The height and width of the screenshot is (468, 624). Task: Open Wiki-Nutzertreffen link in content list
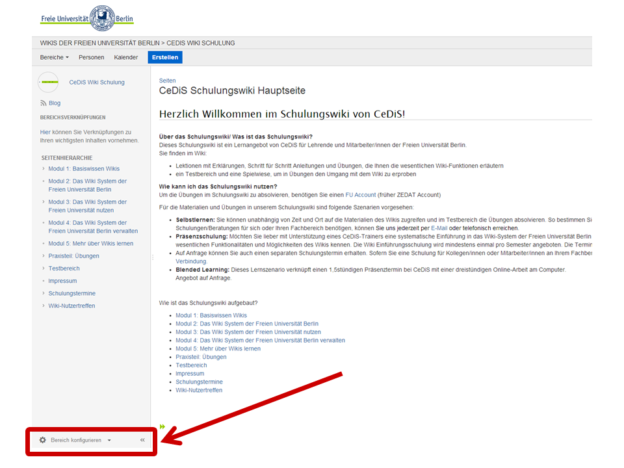199,391
